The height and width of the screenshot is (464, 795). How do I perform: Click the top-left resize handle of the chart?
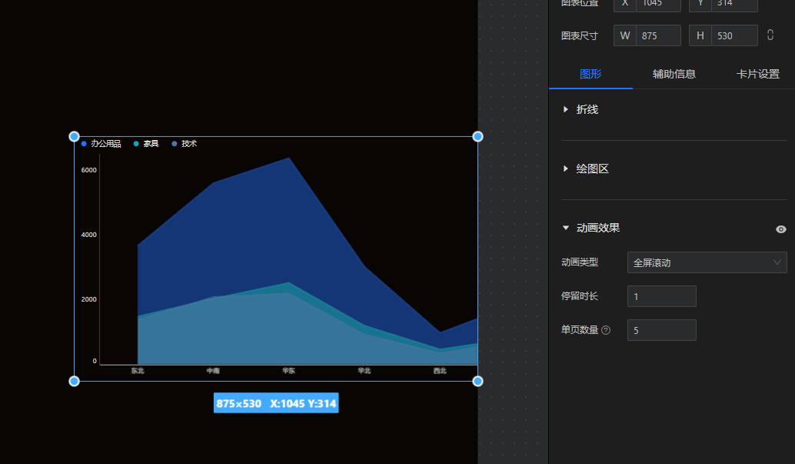pyautogui.click(x=75, y=137)
